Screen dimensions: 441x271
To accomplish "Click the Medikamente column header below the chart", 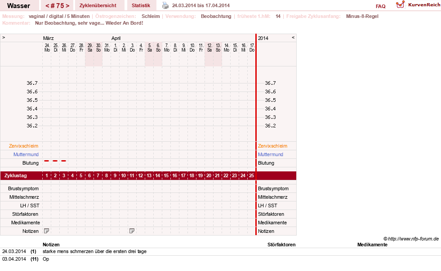I will pos(372,245).
